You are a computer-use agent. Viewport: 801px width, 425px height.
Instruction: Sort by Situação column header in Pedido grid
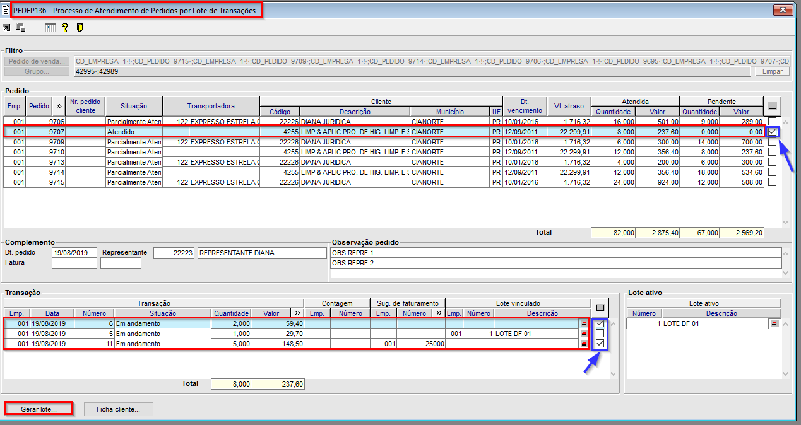(134, 106)
